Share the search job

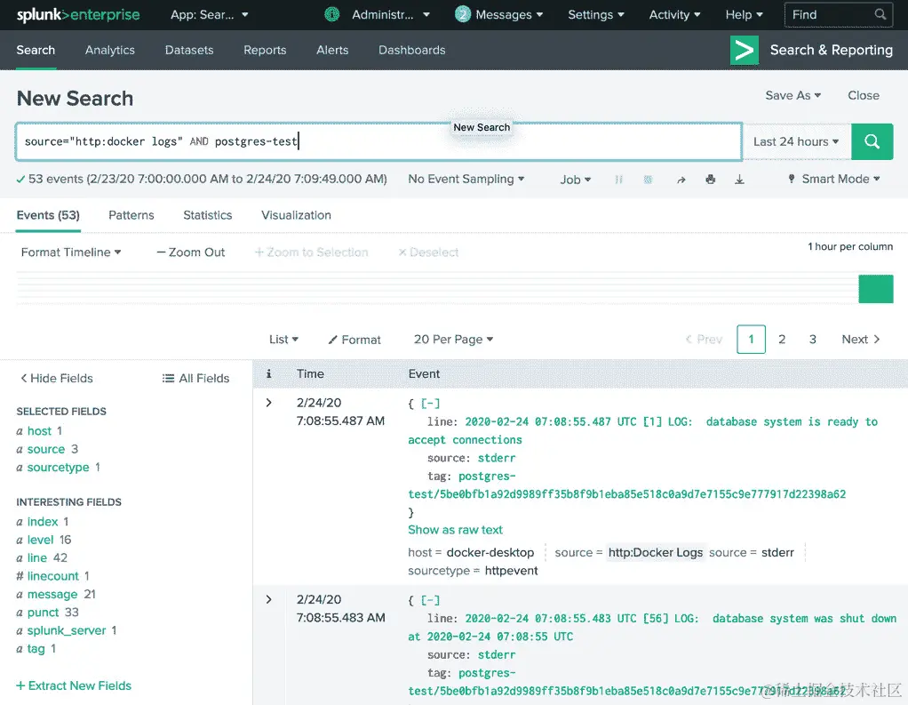click(681, 180)
